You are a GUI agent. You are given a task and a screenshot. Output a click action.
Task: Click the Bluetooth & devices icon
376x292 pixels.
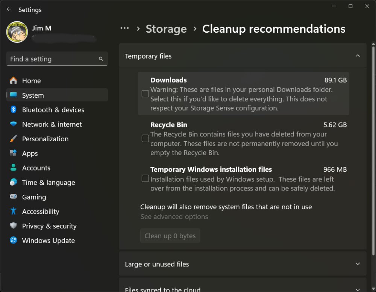14,110
